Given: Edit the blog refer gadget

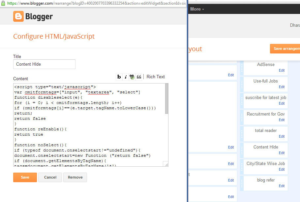Looking at the screenshot, I should [x=282, y=186].
